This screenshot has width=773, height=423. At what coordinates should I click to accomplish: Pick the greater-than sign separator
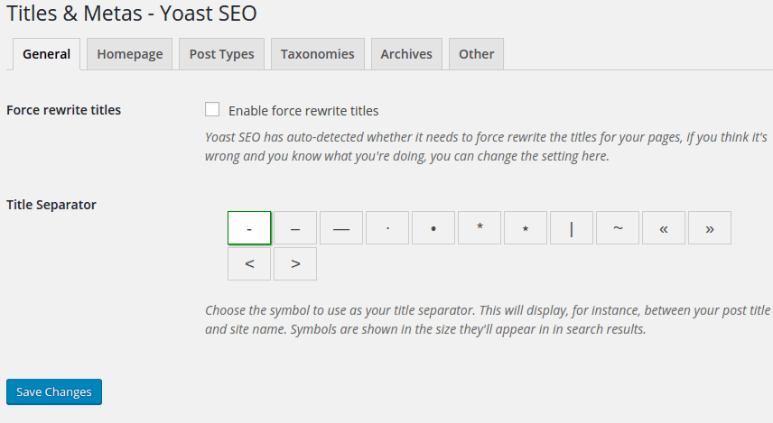coord(295,264)
